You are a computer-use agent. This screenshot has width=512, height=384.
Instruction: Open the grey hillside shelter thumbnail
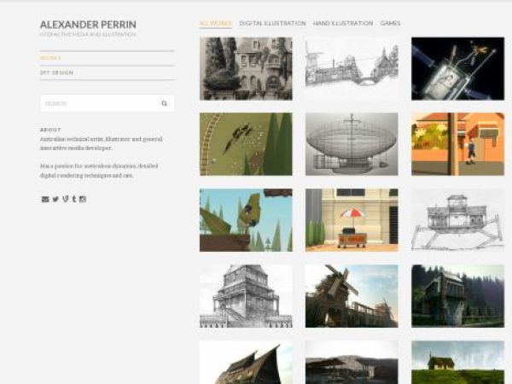tap(352, 363)
